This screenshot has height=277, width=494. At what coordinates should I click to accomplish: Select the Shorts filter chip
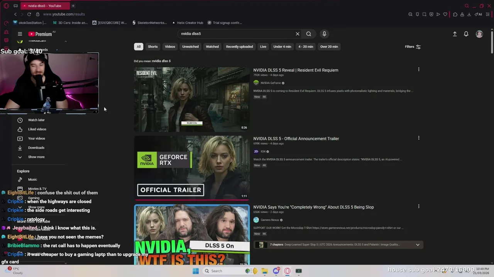[x=153, y=47]
